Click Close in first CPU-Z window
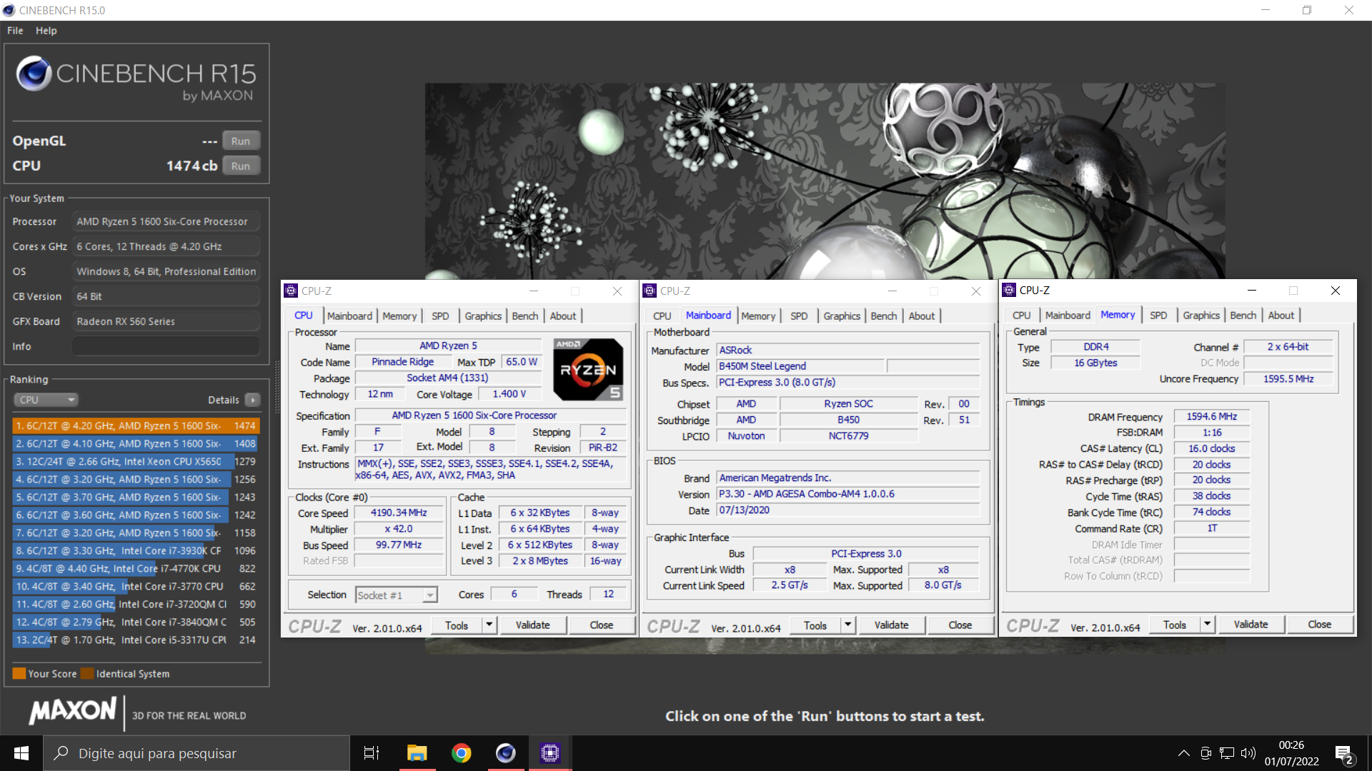The image size is (1372, 771). [602, 625]
